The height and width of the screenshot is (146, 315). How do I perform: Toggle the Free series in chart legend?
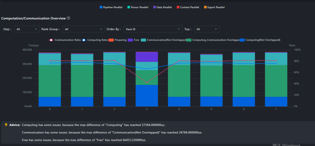click(x=134, y=40)
